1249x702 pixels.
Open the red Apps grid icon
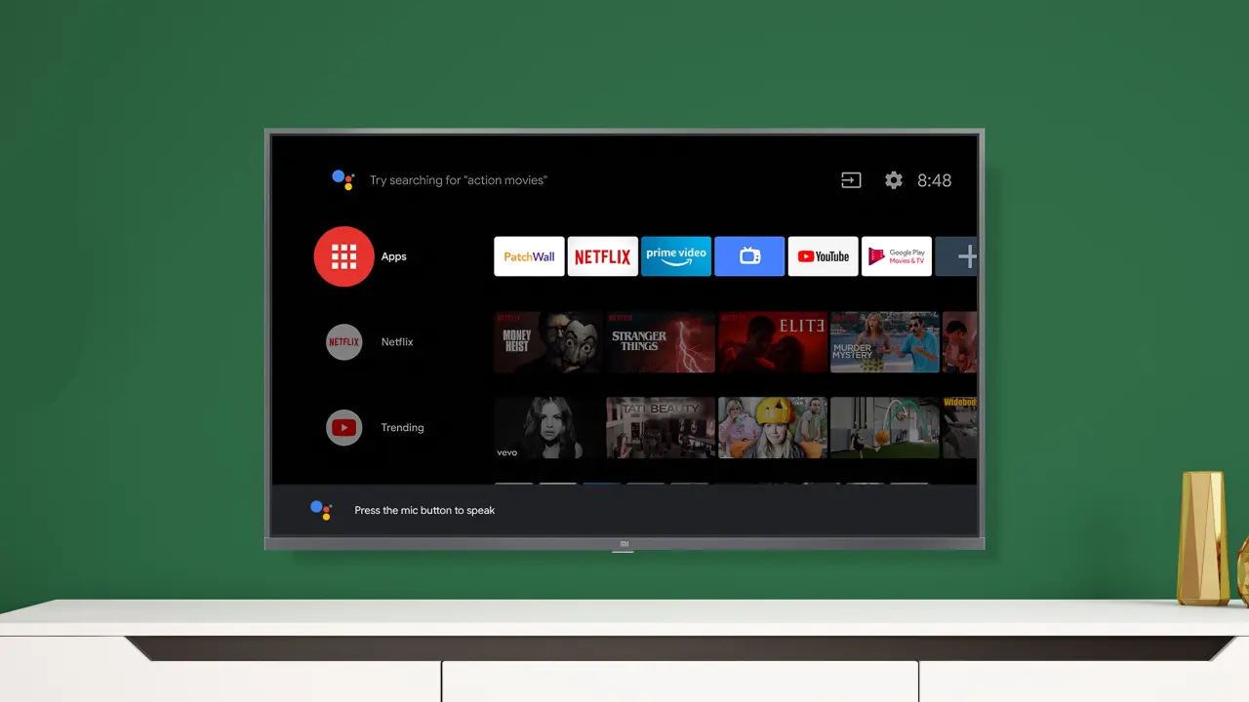point(343,256)
